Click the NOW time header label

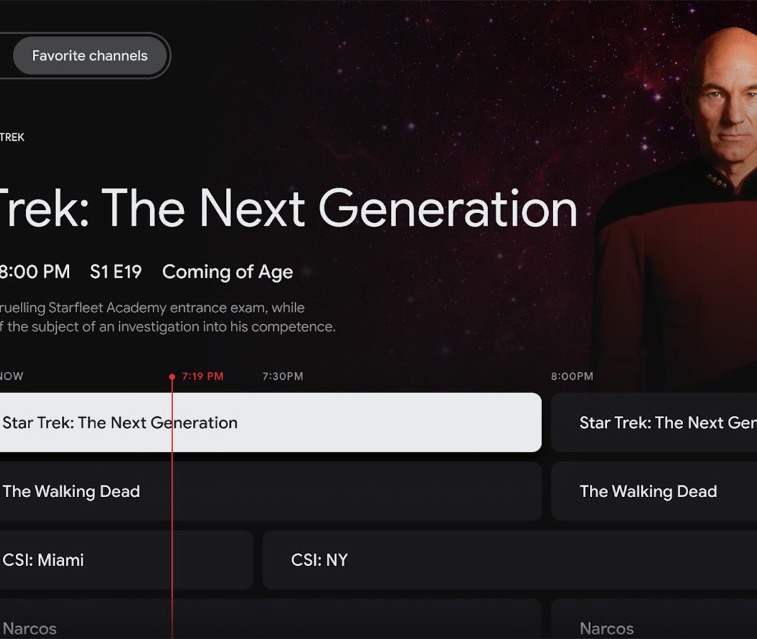pos(11,377)
